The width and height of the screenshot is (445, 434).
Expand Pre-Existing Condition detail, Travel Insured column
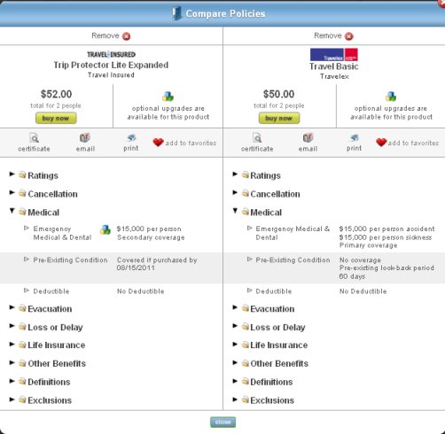(27, 260)
